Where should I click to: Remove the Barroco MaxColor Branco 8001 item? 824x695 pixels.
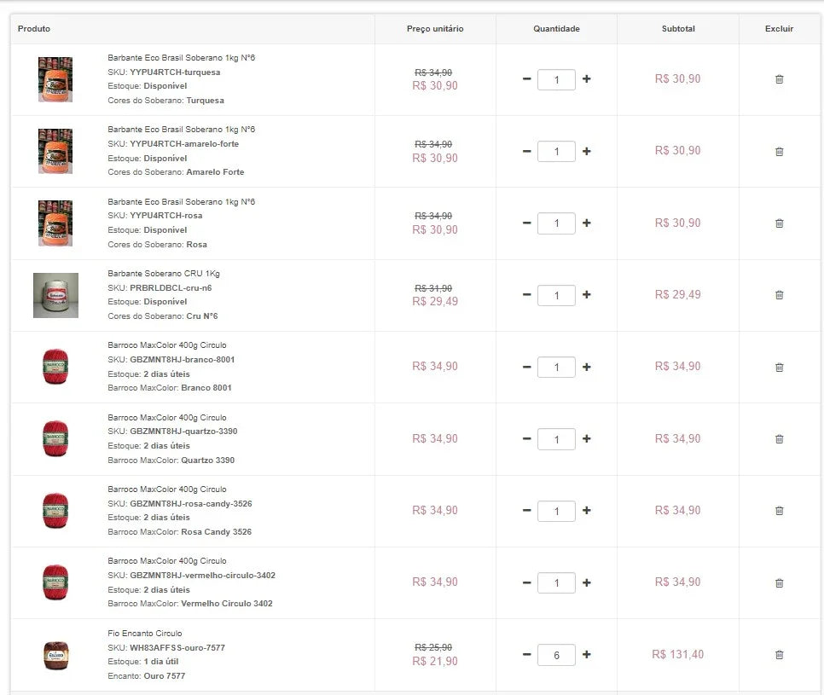[x=779, y=367]
